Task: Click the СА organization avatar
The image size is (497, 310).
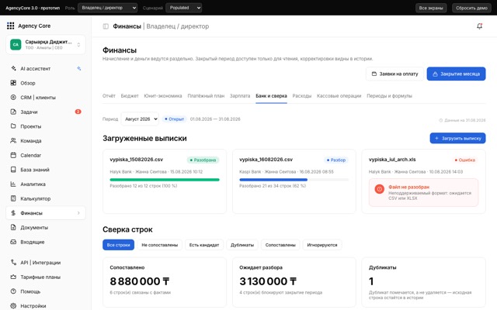Action: [x=16, y=45]
